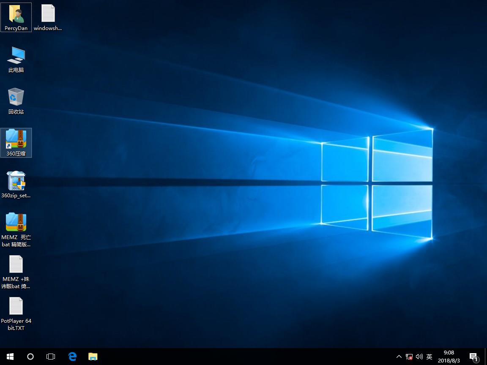Open Cortana search circle on taskbar
The height and width of the screenshot is (365, 487).
point(30,357)
